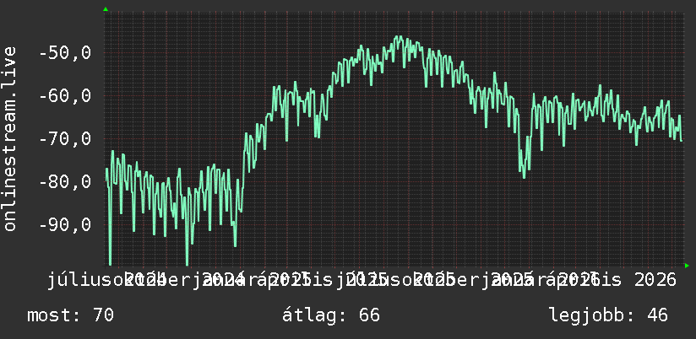
Task: Click the first data point of the line
Action: coord(106,169)
